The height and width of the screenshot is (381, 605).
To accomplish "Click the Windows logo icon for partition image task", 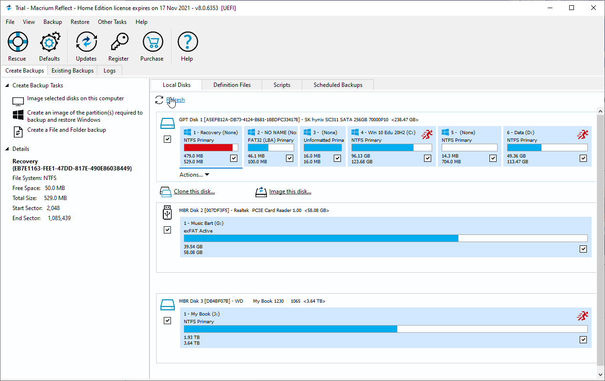I will click(x=18, y=115).
